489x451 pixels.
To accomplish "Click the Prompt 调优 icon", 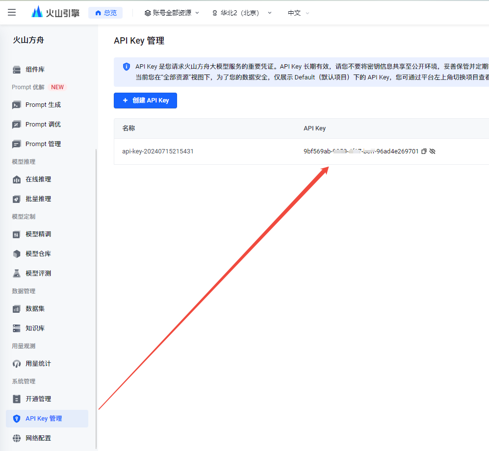I will click(17, 125).
